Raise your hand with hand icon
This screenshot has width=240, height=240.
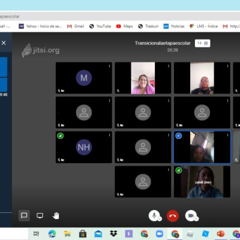[x=56, y=215]
